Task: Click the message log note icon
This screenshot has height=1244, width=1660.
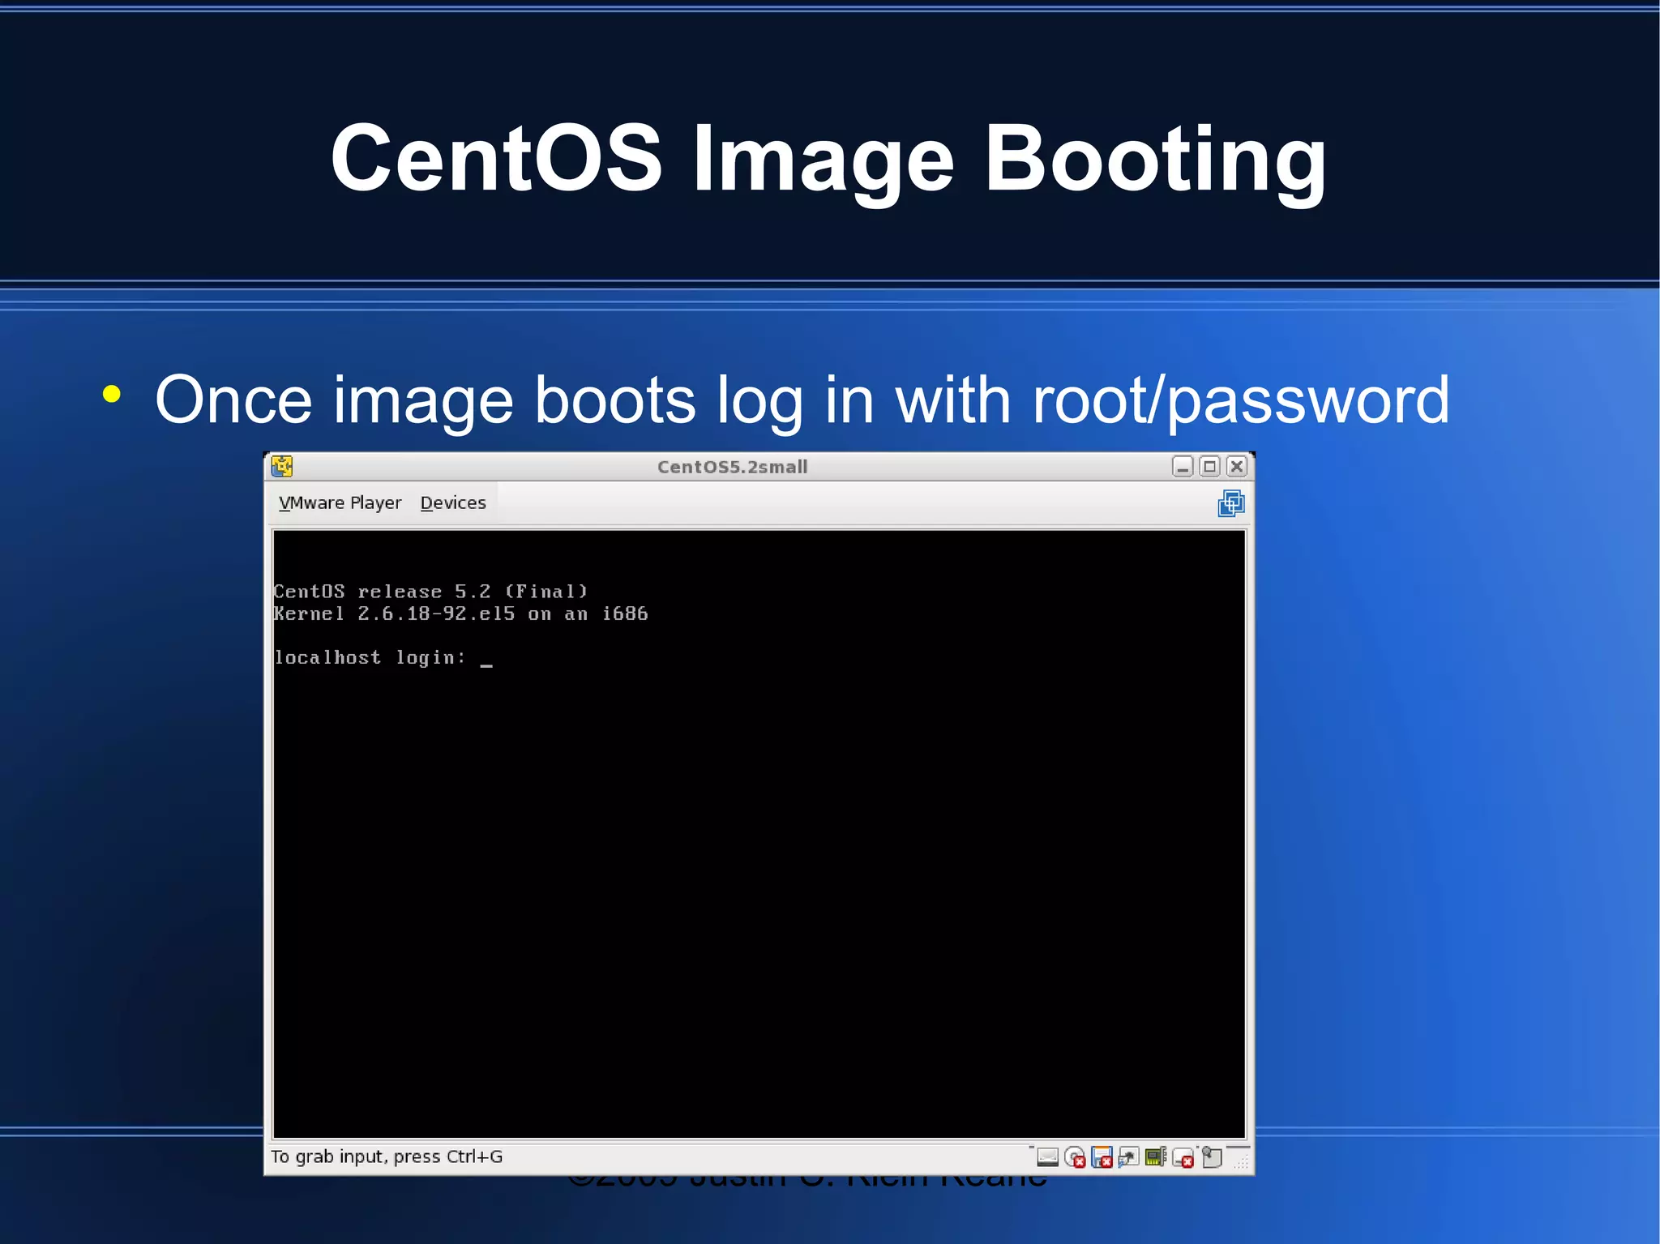Action: 1212,1157
